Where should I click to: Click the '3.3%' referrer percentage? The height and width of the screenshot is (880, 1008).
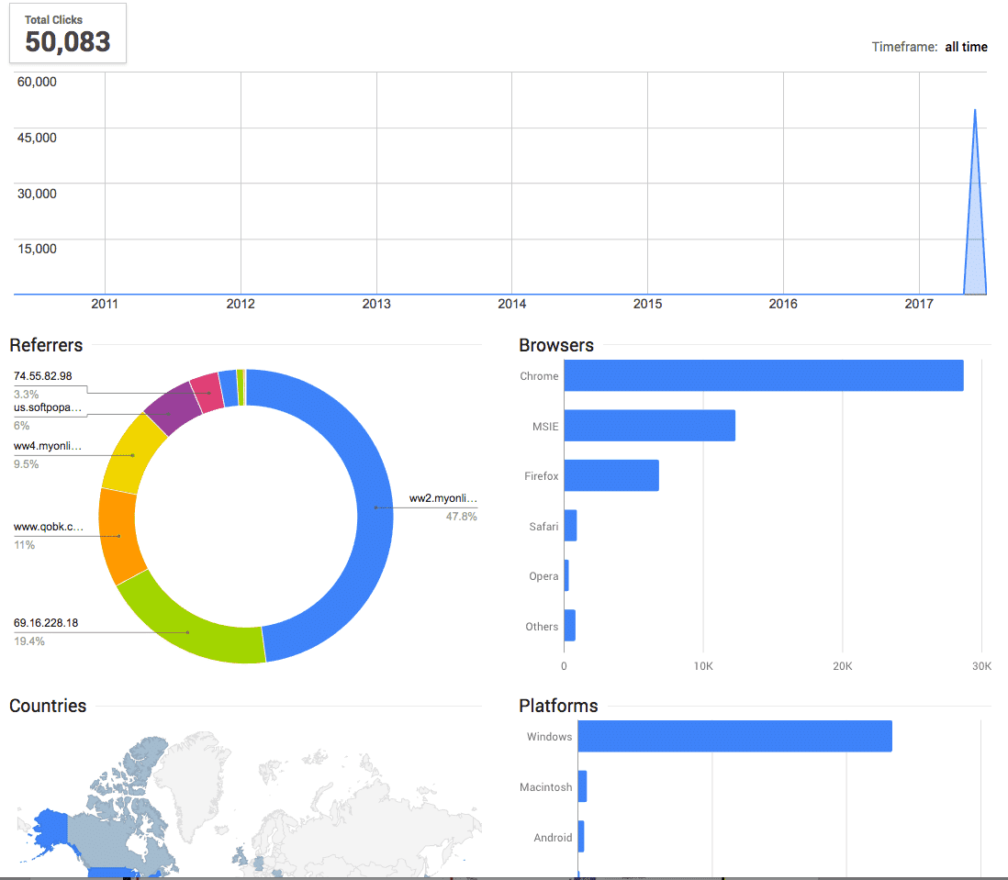point(27,394)
